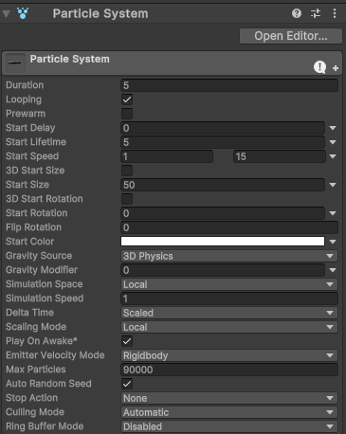Click the Open Editor button
The width and height of the screenshot is (346, 434).
tap(291, 36)
